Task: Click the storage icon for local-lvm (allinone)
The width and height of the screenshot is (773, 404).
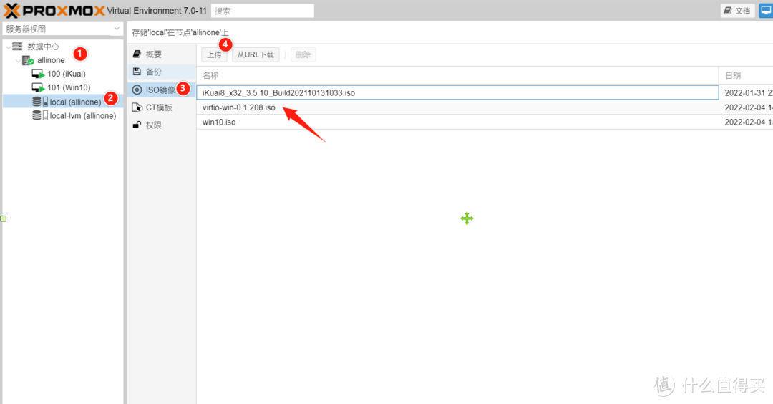Action: [40, 115]
